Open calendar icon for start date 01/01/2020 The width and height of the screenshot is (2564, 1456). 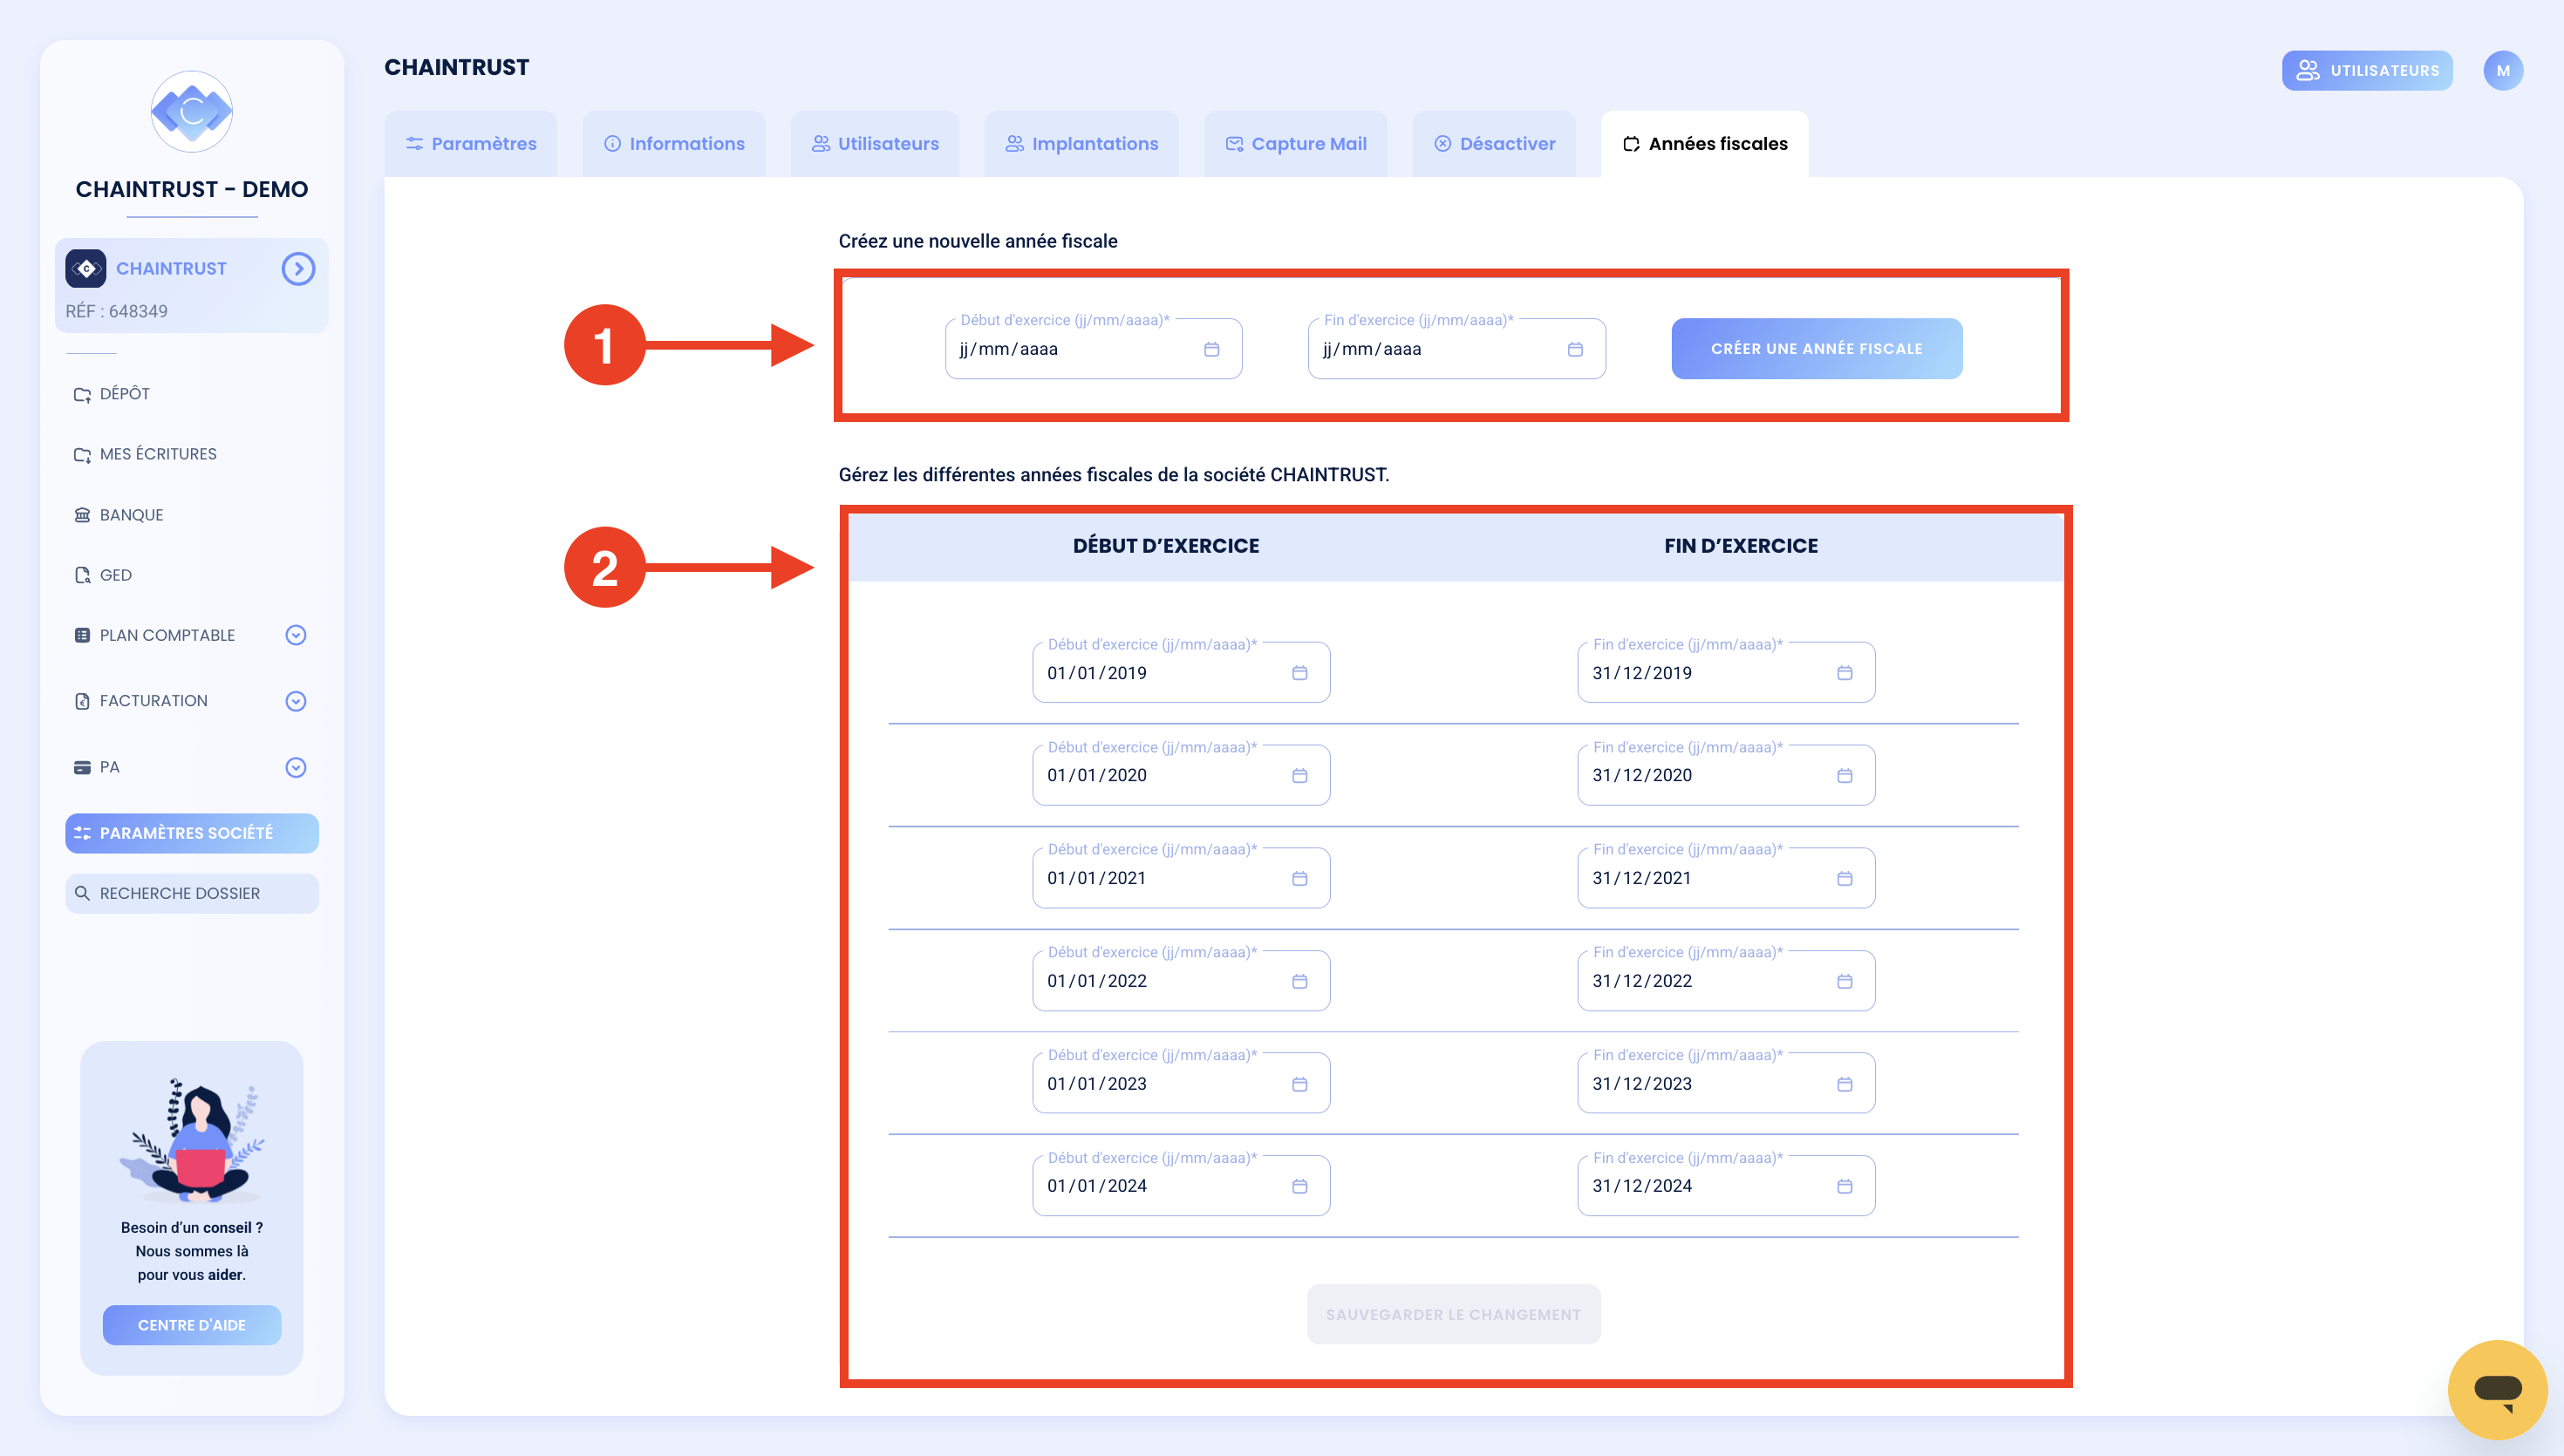click(x=1299, y=776)
